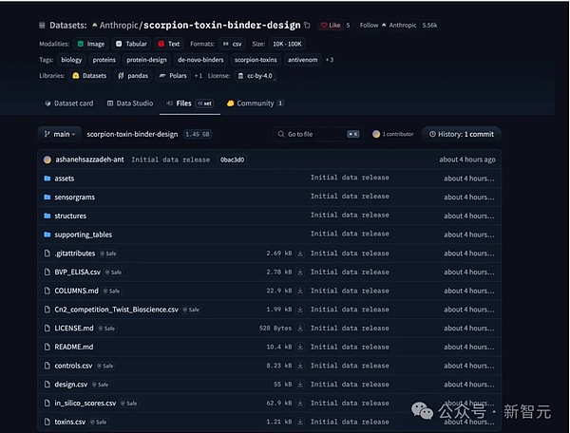570x433 pixels.
Task: Download controls.csv via the download icon
Action: (x=300, y=366)
